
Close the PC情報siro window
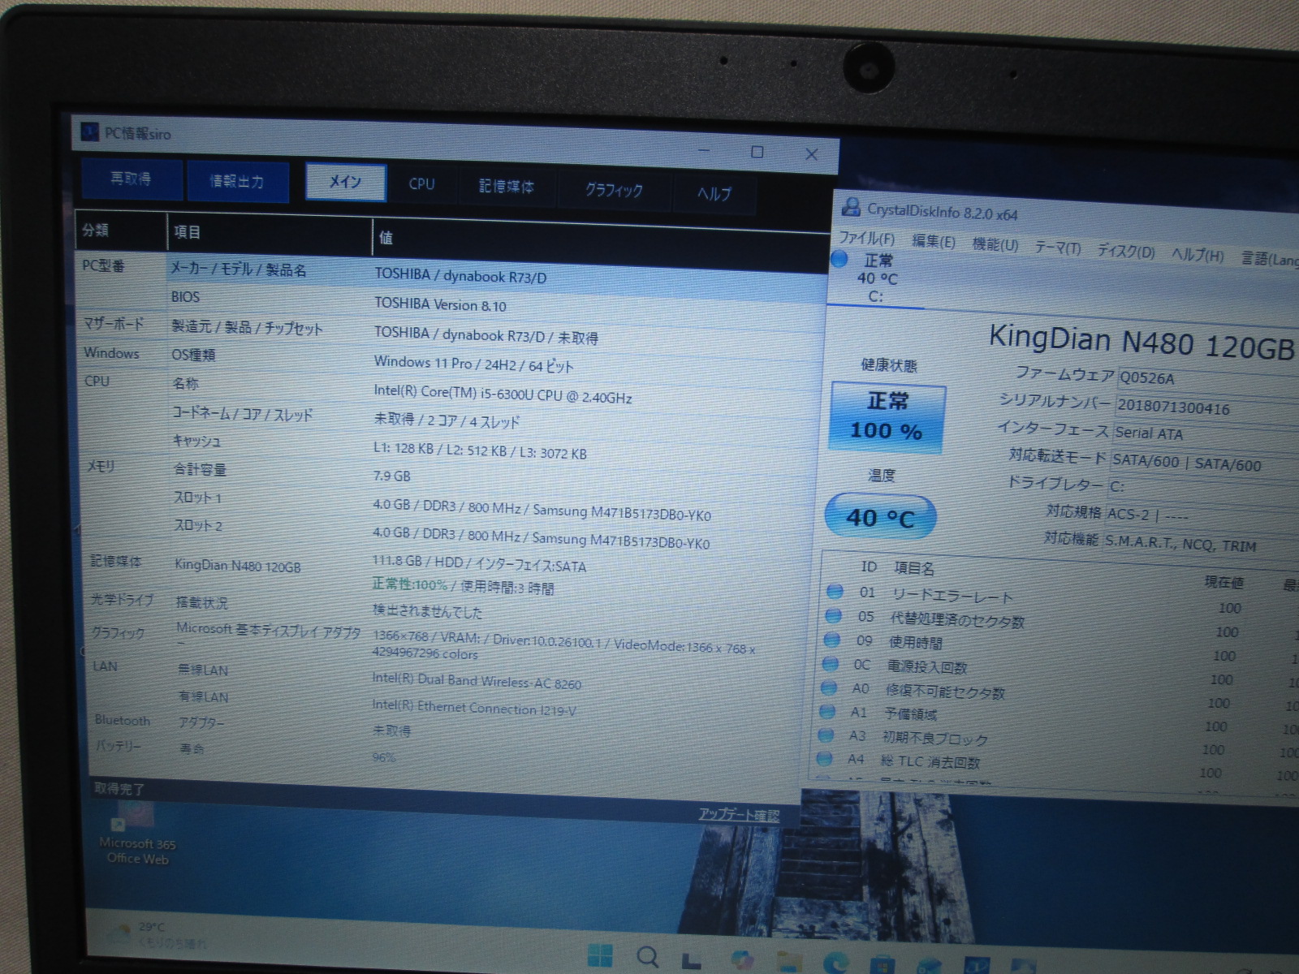pyautogui.click(x=811, y=153)
